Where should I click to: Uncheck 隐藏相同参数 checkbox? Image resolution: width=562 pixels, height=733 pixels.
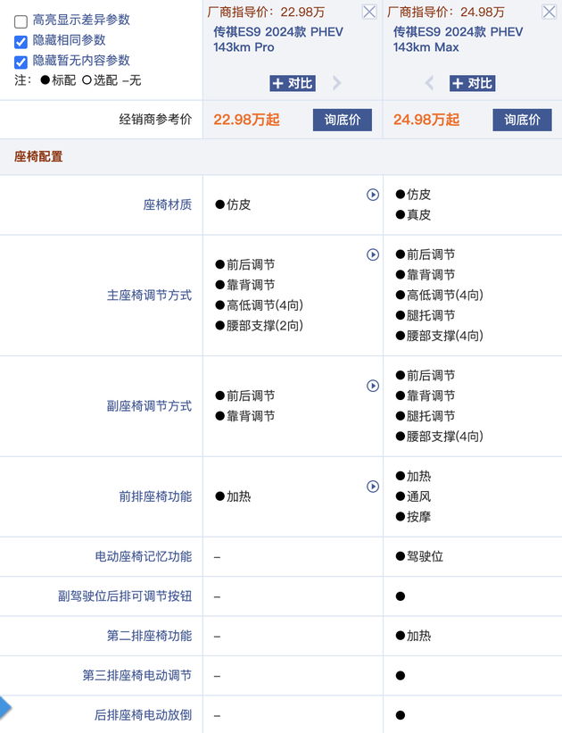21,41
